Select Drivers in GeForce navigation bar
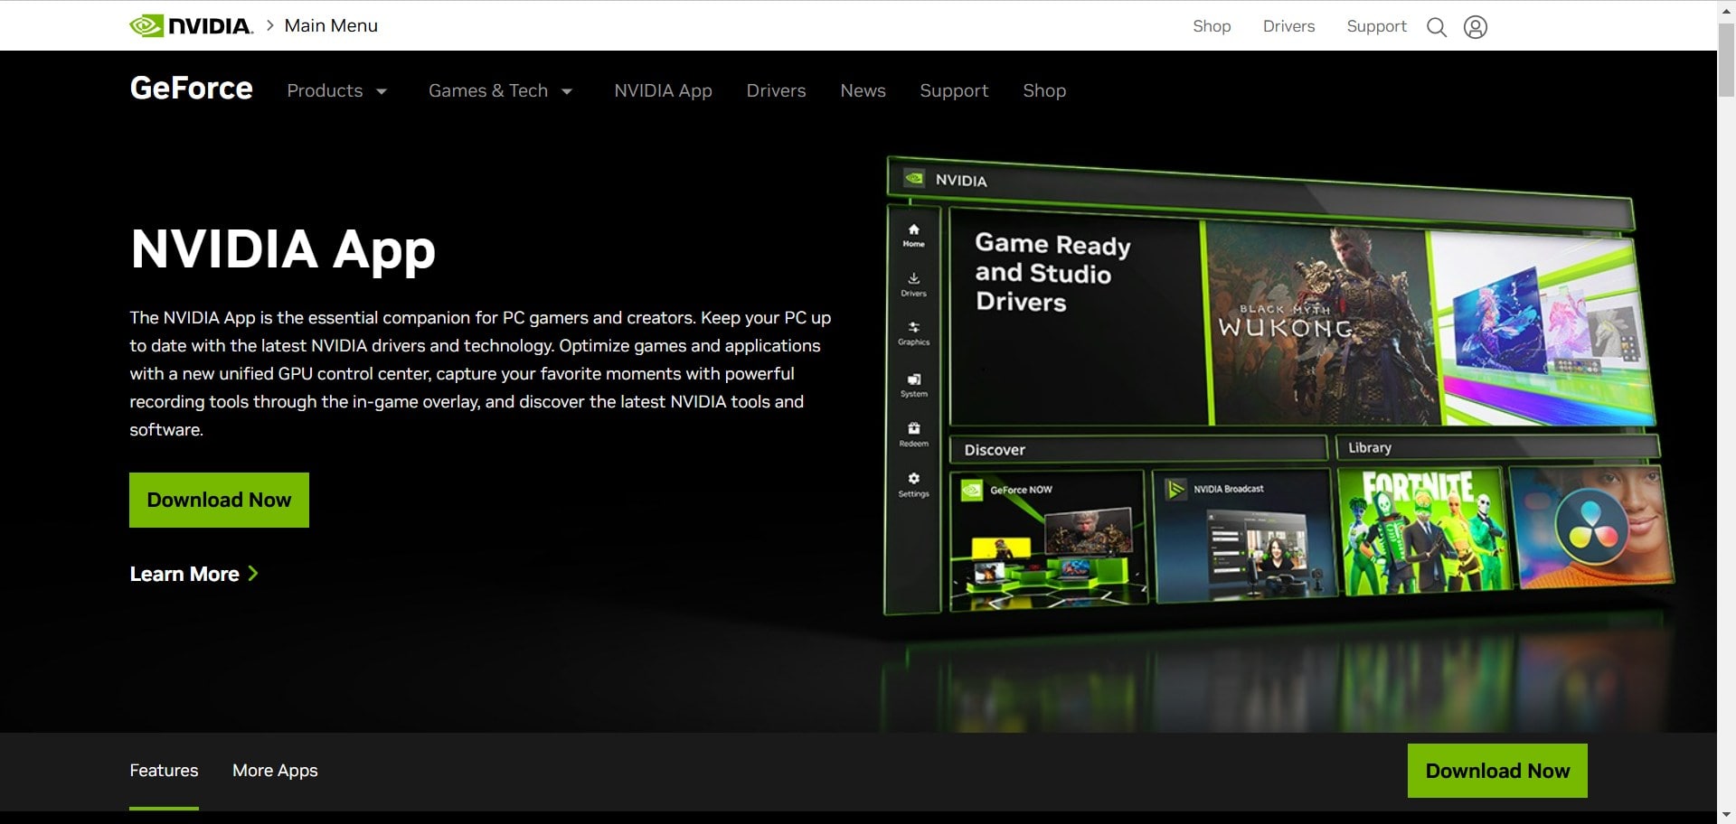The height and width of the screenshot is (824, 1736). coord(776,90)
